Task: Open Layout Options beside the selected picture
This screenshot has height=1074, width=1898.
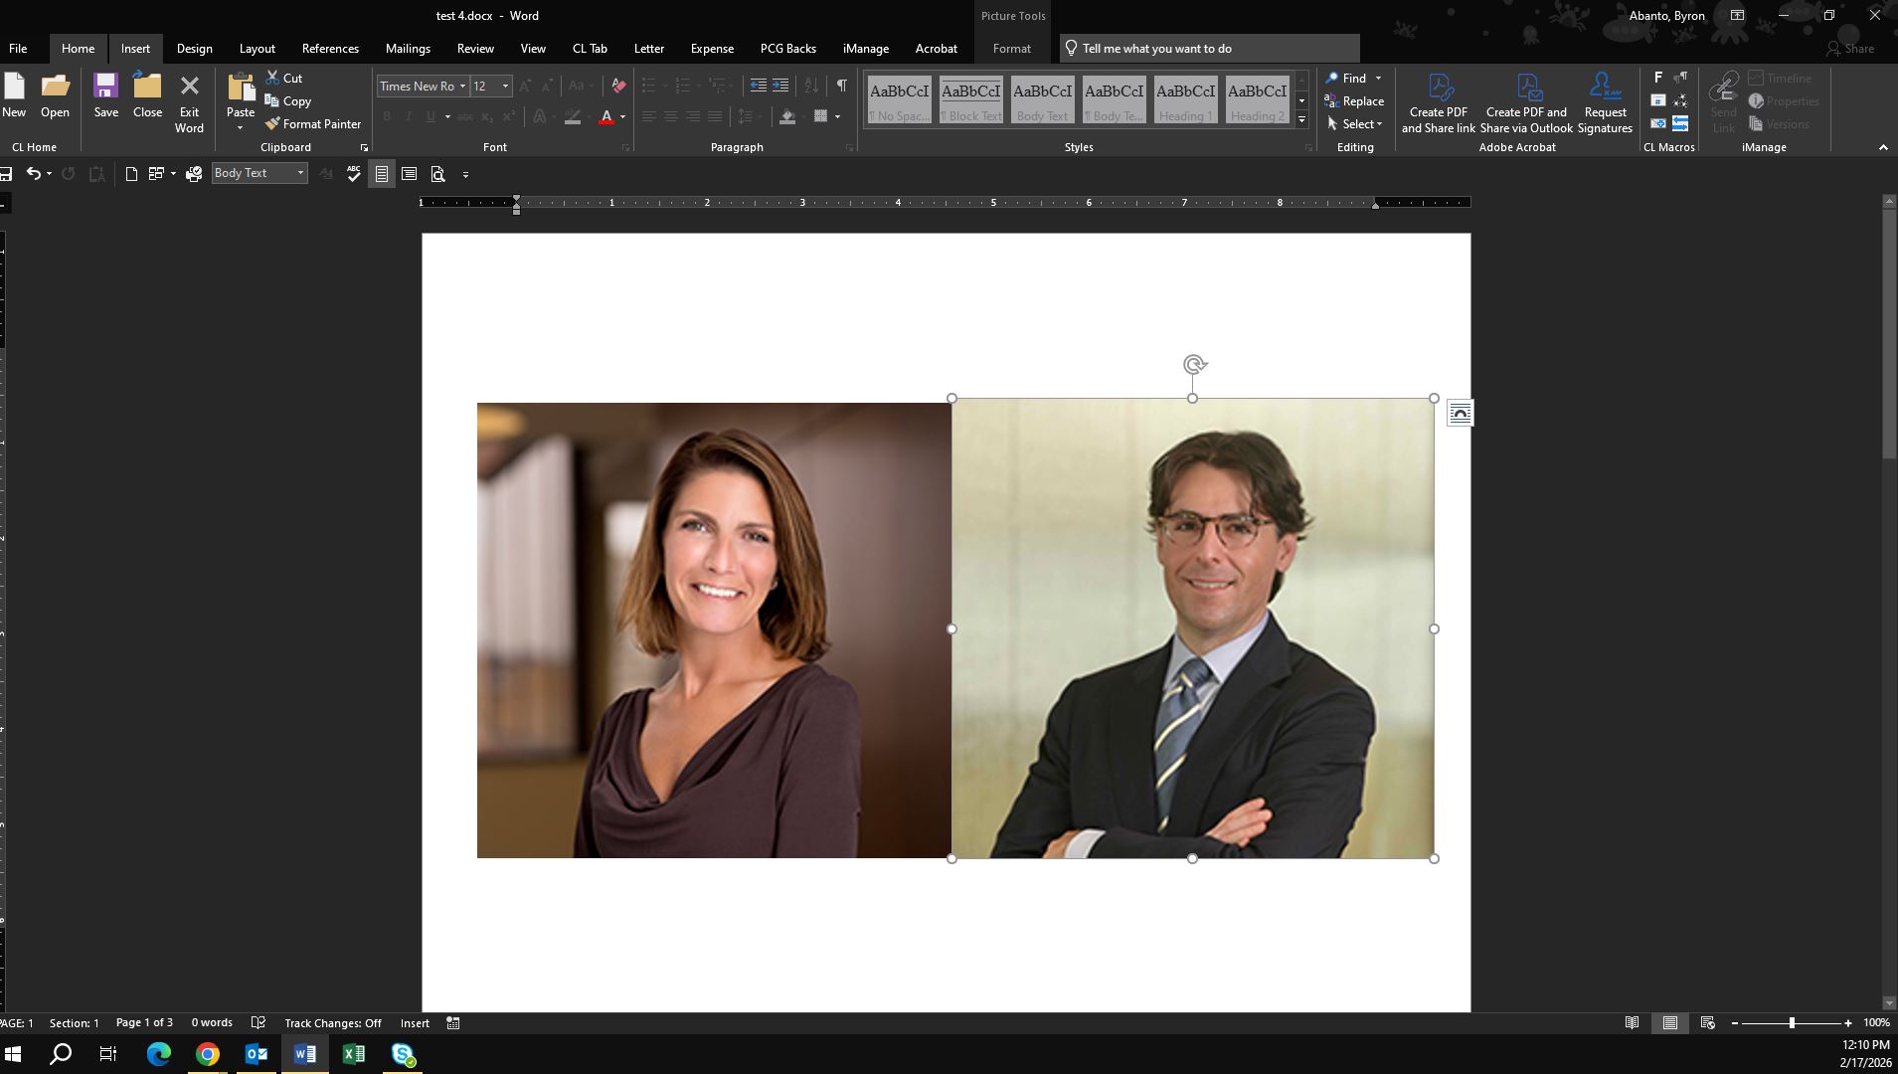Action: [x=1459, y=414]
